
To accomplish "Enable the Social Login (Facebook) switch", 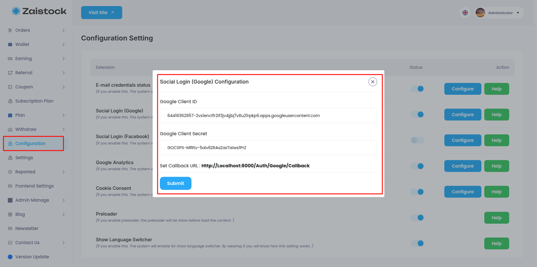I will pyautogui.click(x=417, y=140).
